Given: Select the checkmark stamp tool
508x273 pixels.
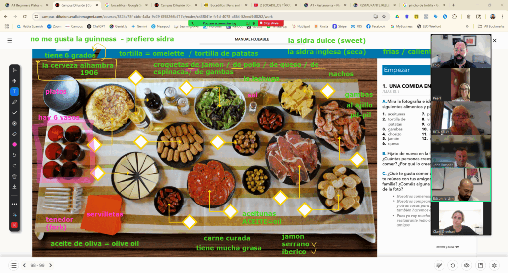Looking at the screenshot, I should pos(14,113).
